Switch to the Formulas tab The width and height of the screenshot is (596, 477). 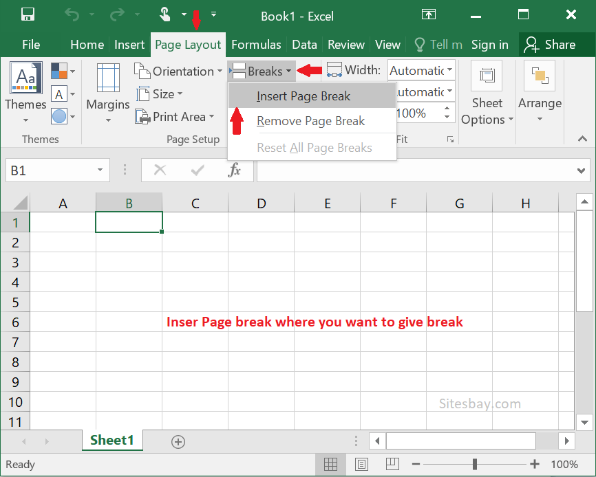[256, 45]
